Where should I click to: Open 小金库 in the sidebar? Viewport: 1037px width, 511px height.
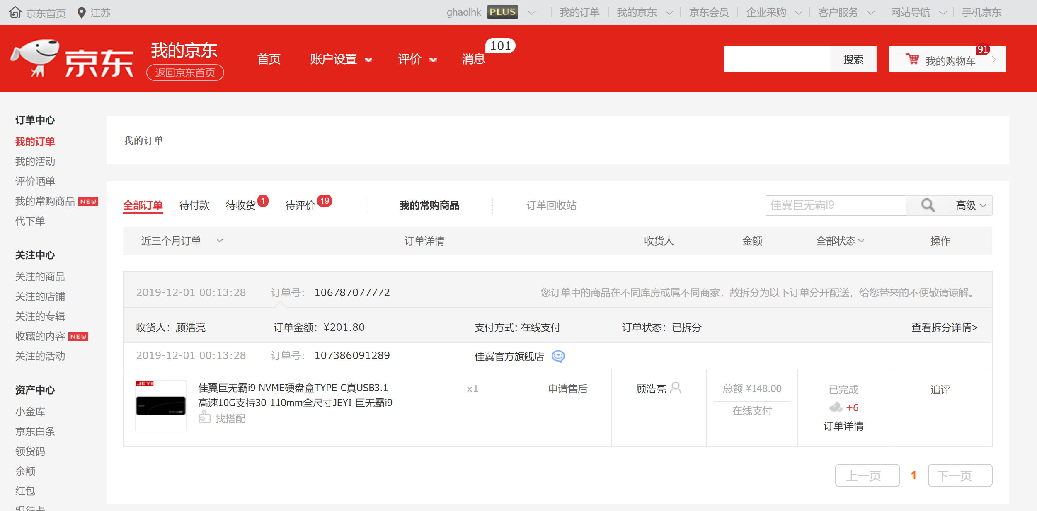pyautogui.click(x=30, y=412)
